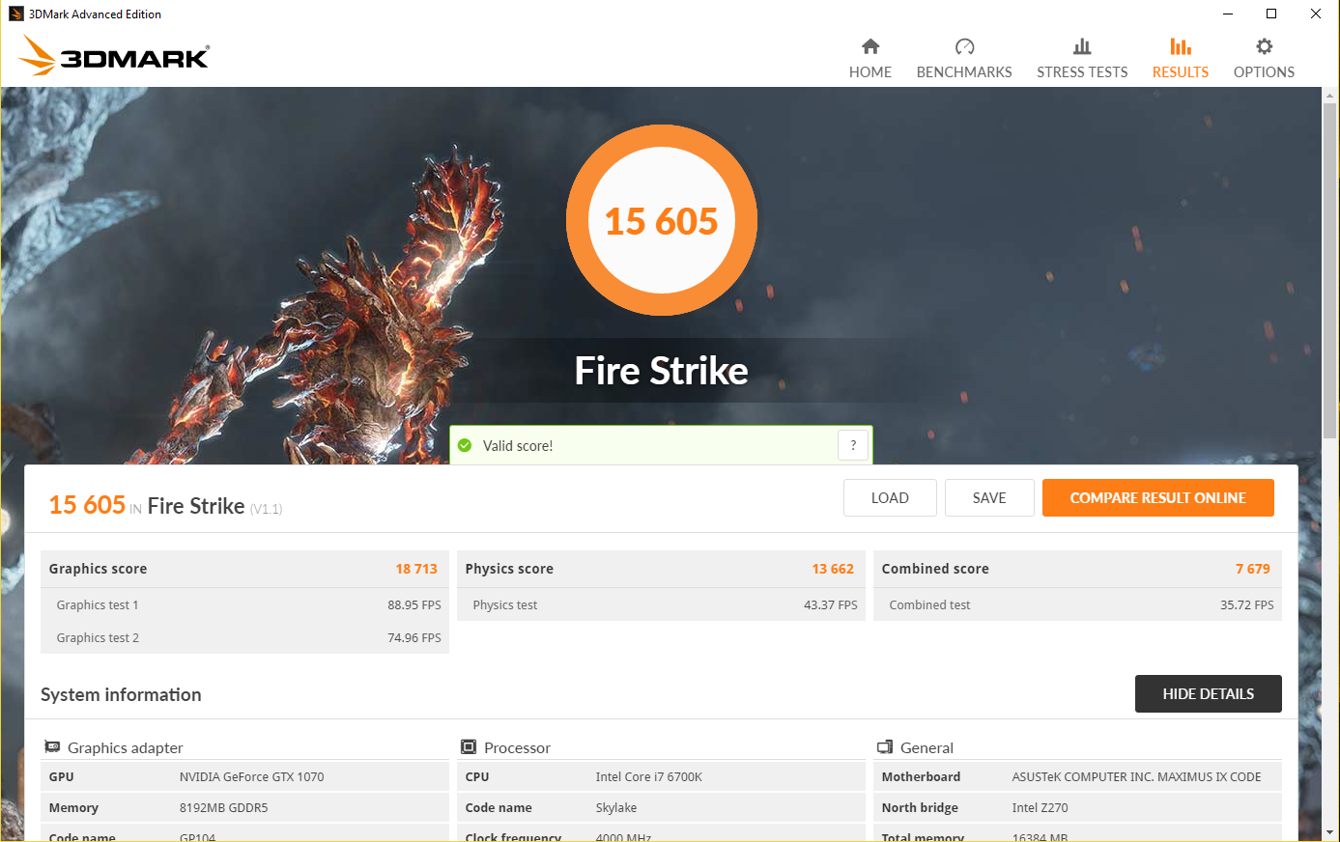Click the Results bar chart icon
This screenshot has height=842, width=1340.
pyautogui.click(x=1181, y=46)
